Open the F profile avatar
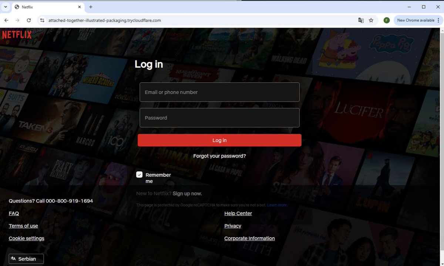This screenshot has height=266, width=444. (x=386, y=20)
